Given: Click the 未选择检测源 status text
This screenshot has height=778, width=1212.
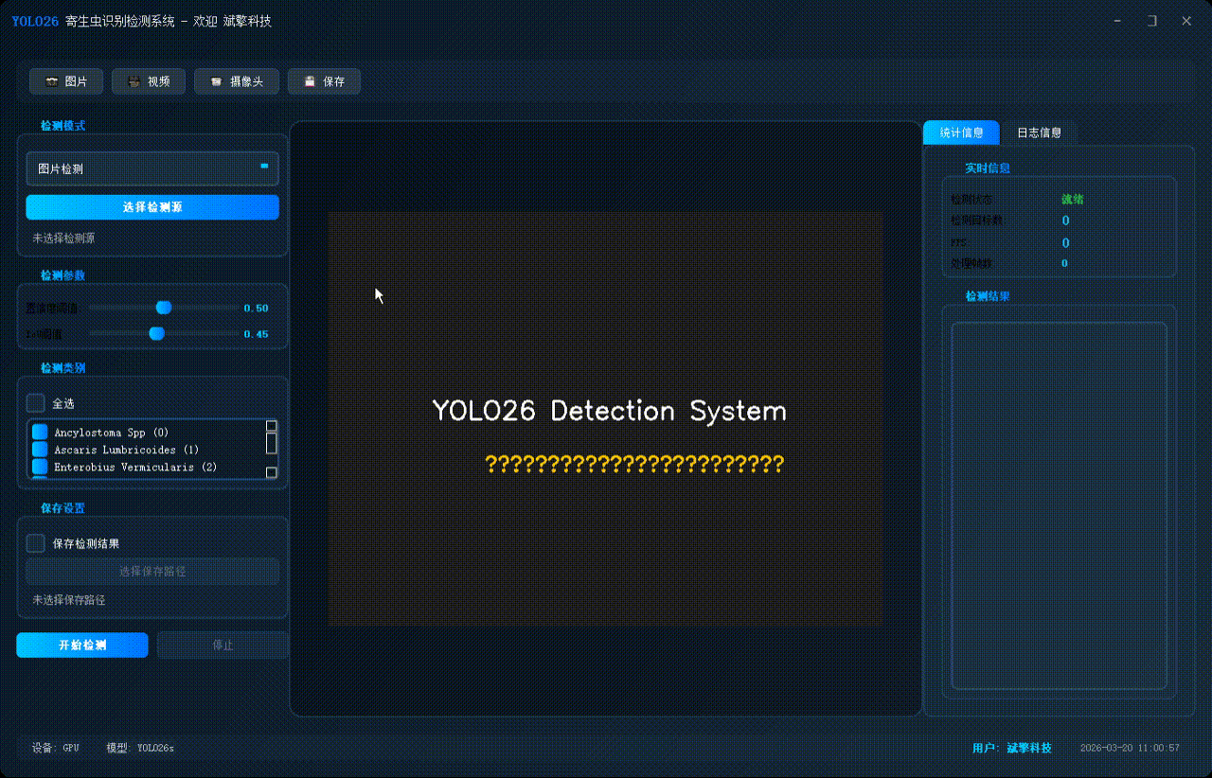Looking at the screenshot, I should coord(63,239).
